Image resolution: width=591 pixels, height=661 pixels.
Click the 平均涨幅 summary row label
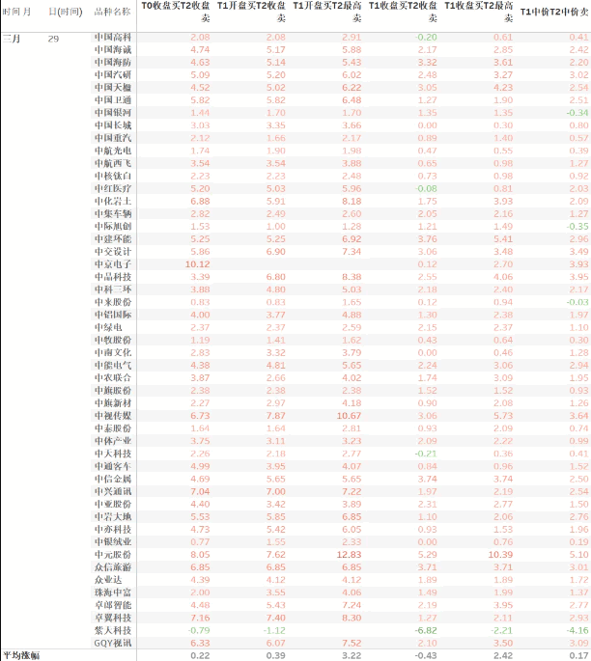tap(21, 656)
